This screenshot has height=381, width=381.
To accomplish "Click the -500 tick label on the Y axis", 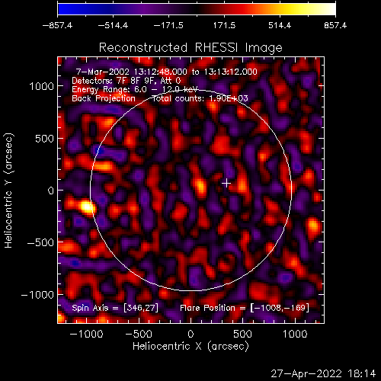I will tap(40, 242).
